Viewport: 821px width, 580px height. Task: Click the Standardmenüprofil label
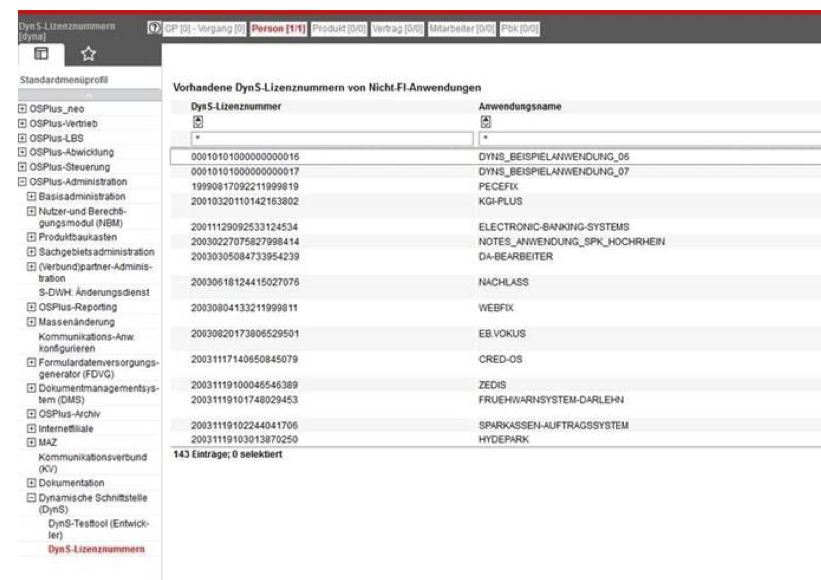pyautogui.click(x=64, y=80)
